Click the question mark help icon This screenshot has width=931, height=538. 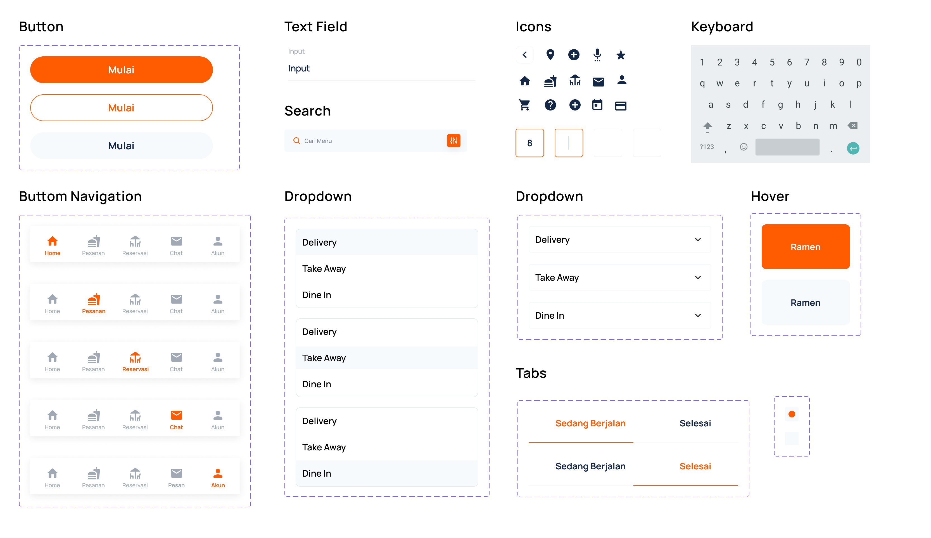pyautogui.click(x=550, y=105)
